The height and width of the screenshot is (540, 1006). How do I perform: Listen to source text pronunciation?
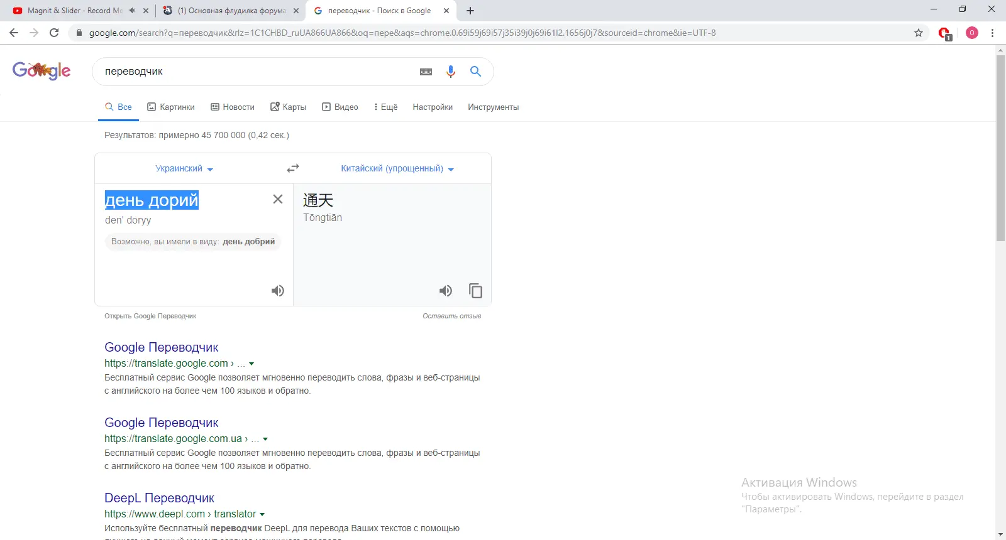pos(278,291)
